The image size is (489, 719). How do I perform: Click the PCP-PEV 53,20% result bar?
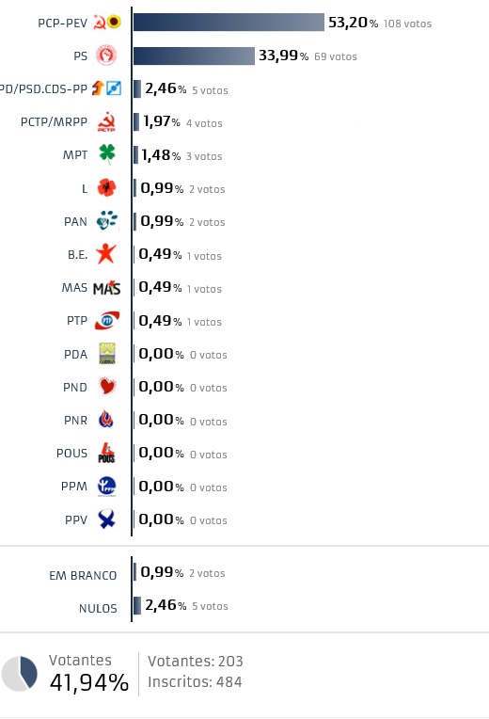229,23
